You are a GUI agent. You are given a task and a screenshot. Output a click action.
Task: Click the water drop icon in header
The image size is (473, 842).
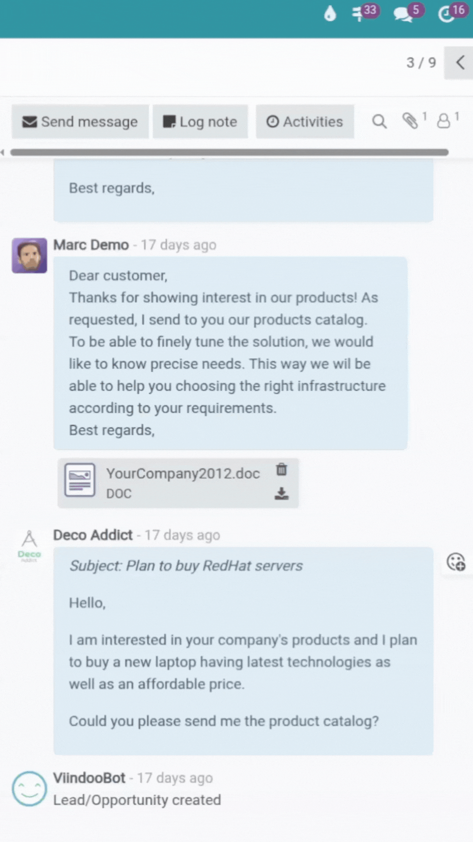coord(330,14)
